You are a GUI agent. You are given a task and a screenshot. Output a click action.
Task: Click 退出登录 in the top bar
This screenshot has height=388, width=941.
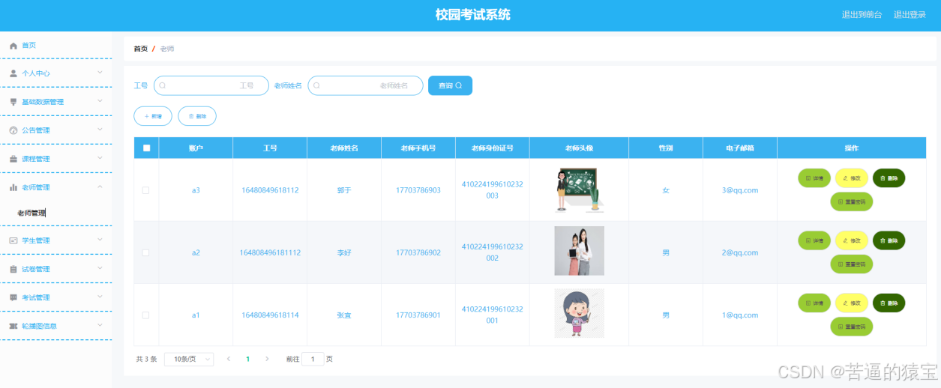coord(910,15)
